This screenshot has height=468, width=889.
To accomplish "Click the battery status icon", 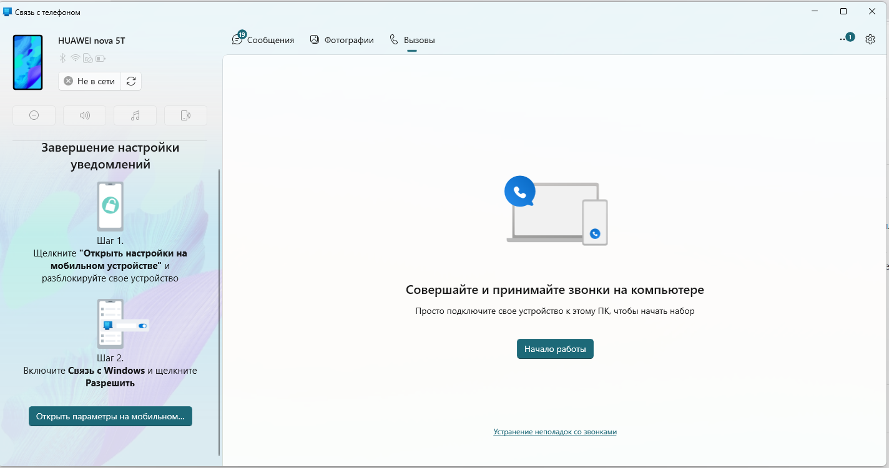I will point(101,59).
